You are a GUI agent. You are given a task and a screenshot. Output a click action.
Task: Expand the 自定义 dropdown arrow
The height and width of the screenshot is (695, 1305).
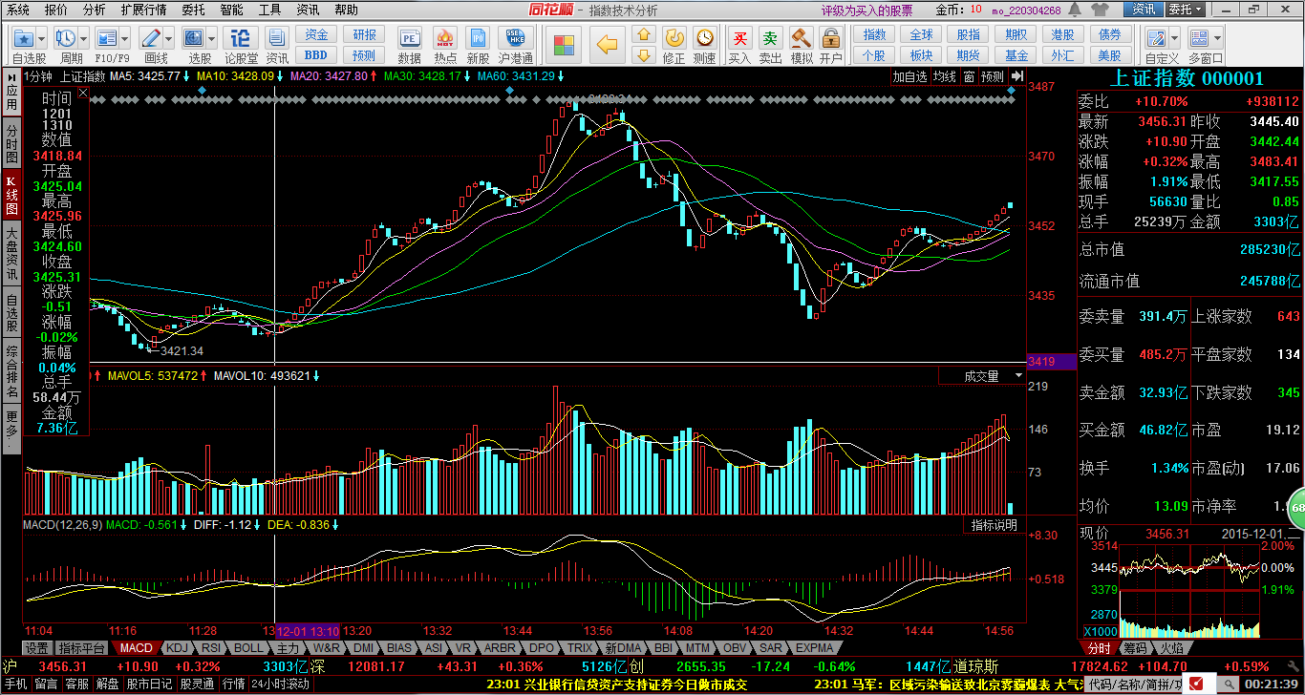(1173, 39)
